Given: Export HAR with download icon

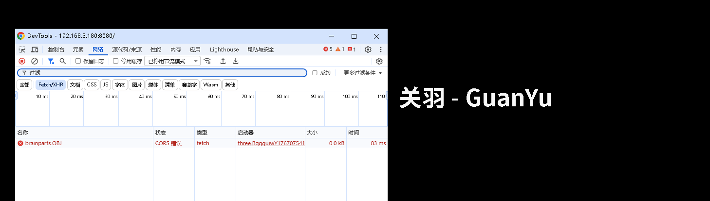Looking at the screenshot, I should coord(236,61).
